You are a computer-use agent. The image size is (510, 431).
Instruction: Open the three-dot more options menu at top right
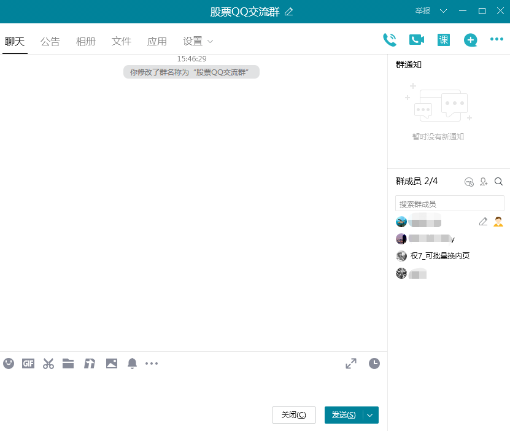click(496, 39)
